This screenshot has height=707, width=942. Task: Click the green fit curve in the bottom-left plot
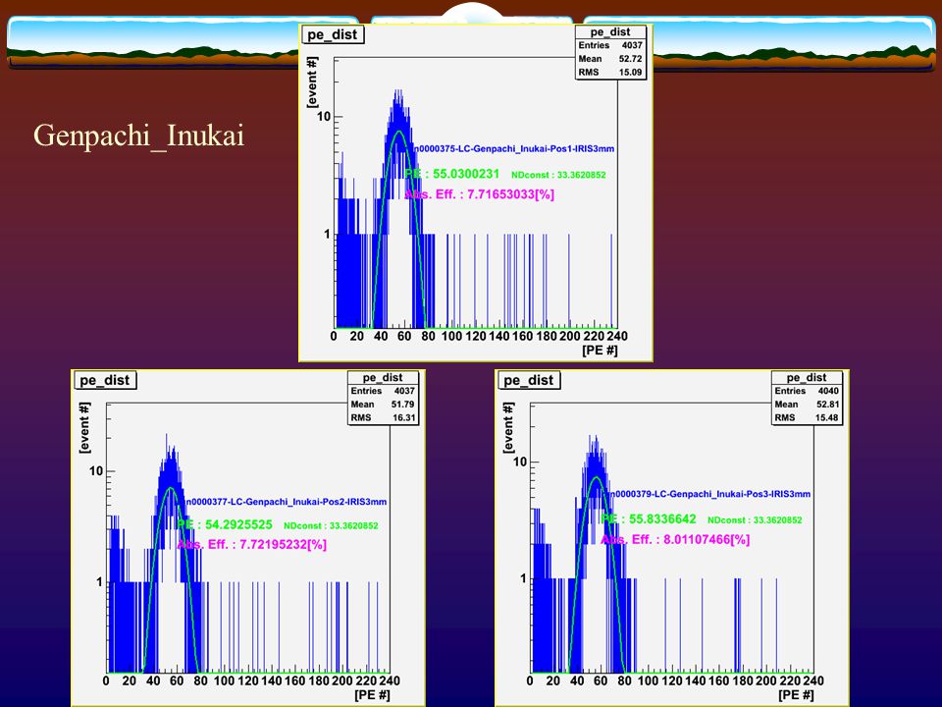pyautogui.click(x=171, y=488)
